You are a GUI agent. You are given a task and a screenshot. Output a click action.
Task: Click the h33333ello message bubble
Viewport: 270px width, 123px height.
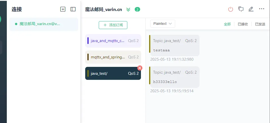174,77
